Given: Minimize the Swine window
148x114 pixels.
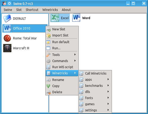Looking at the screenshot, I should click(128, 3).
